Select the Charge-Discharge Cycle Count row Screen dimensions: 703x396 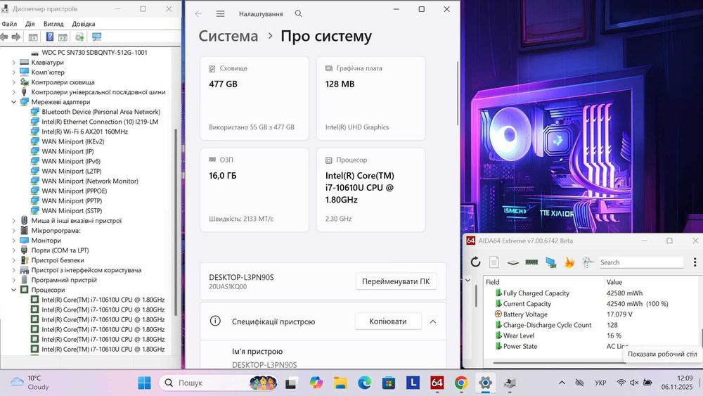point(592,325)
